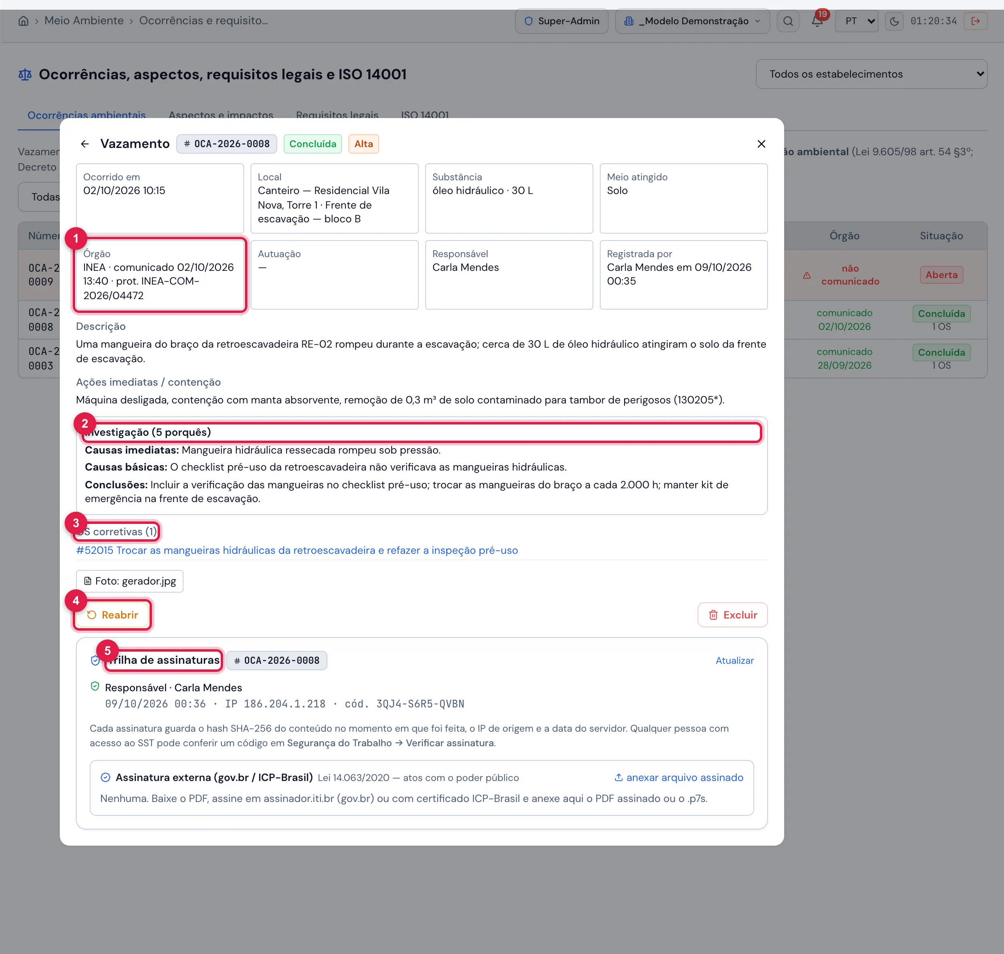Click anexar arquivo assinado upload link

click(679, 777)
